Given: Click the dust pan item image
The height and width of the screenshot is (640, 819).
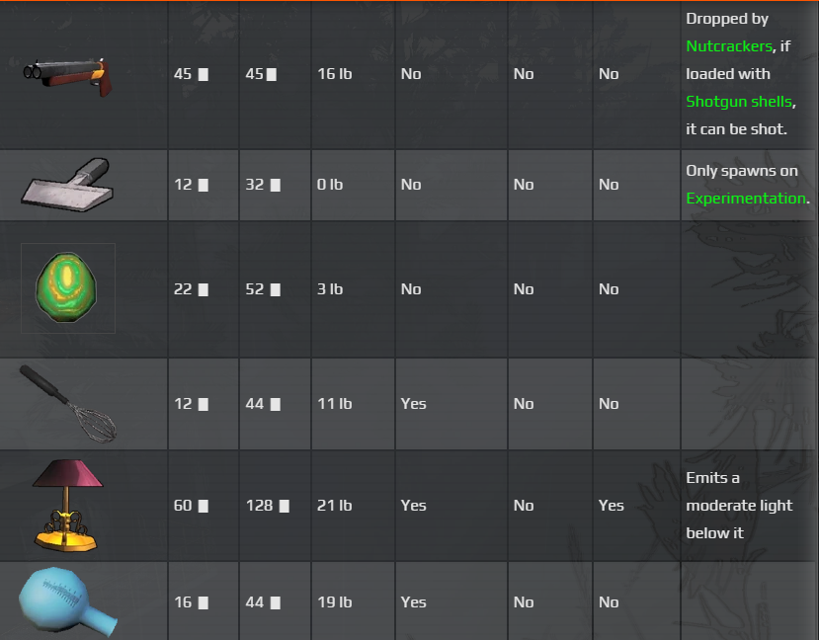Looking at the screenshot, I should click(x=65, y=184).
